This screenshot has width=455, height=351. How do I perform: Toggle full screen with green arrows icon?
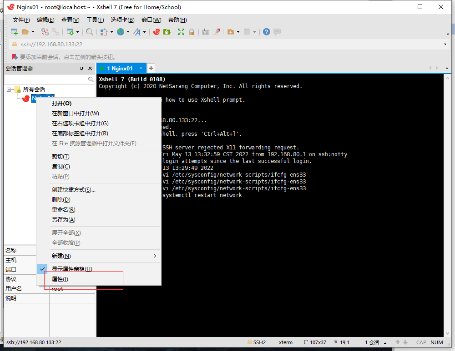pyautogui.click(x=181, y=32)
